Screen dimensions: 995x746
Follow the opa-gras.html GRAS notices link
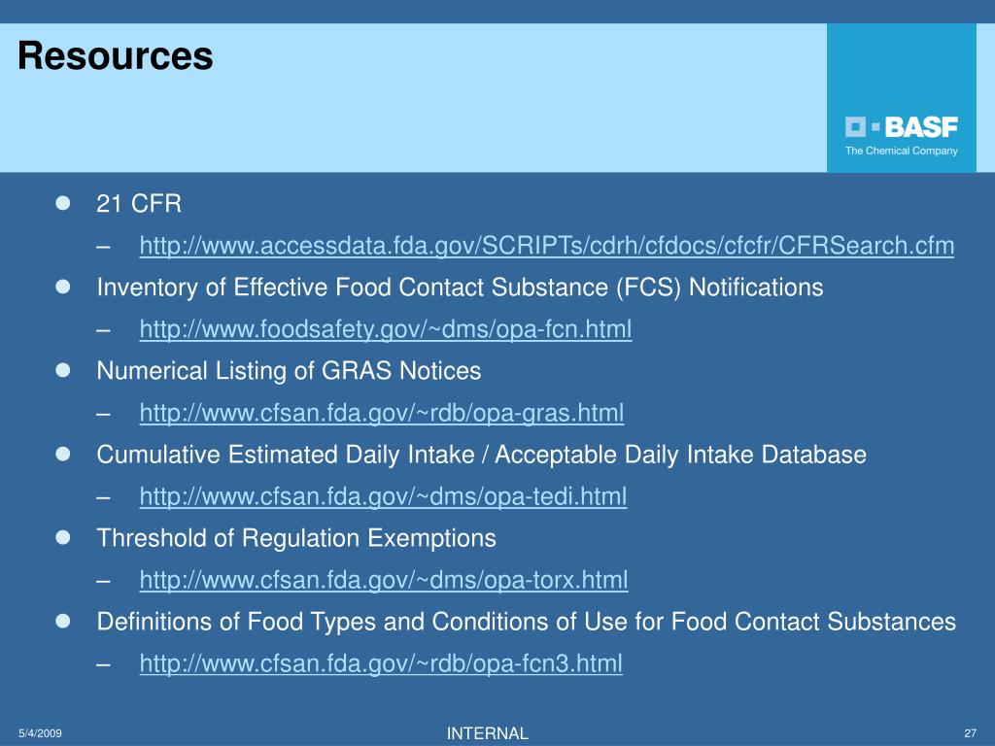point(381,414)
